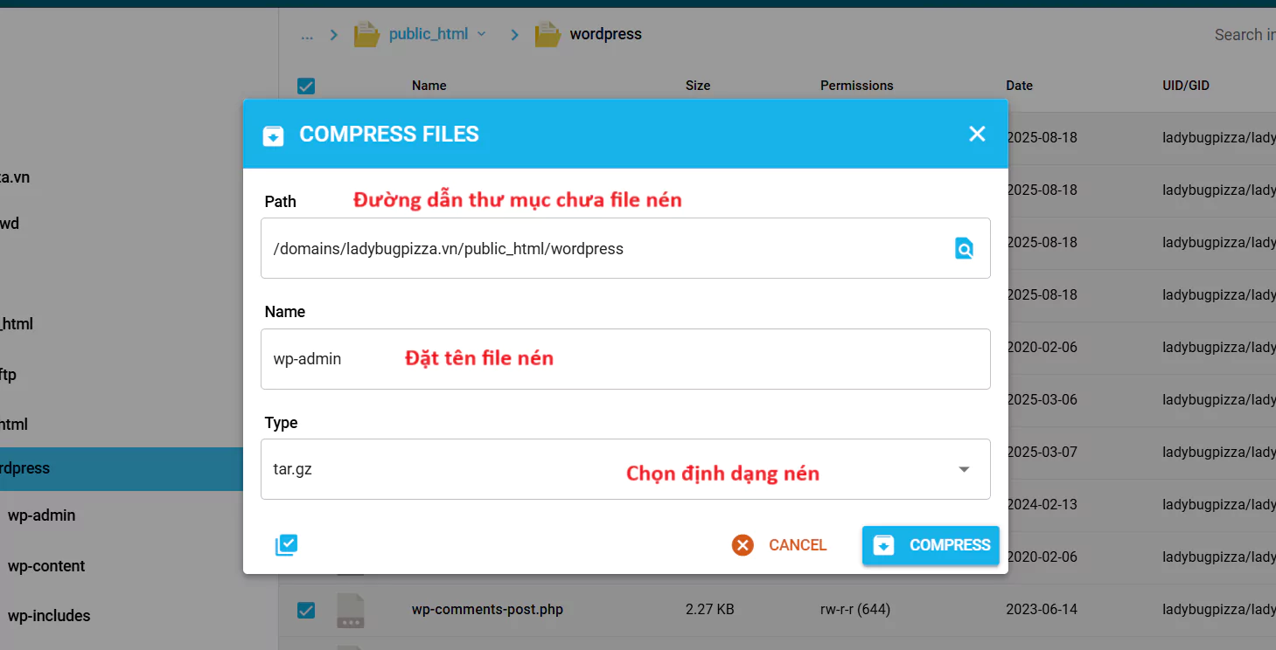This screenshot has height=650, width=1276.
Task: Select wp-includes in the sidebar tree
Action: coord(49,616)
